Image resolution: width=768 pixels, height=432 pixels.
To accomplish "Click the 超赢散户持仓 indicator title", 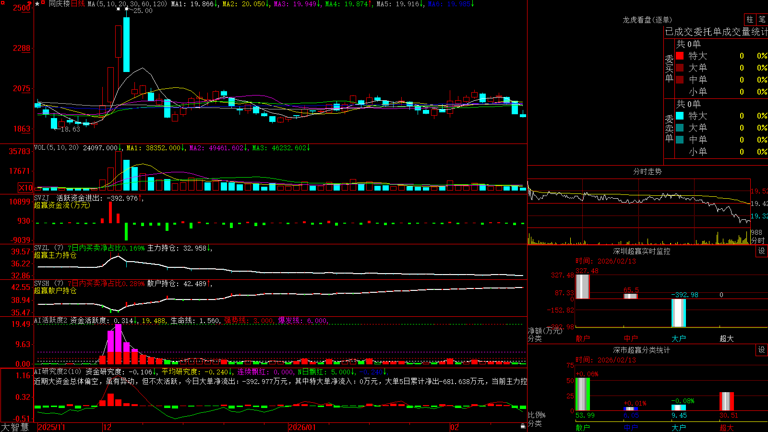I will point(55,290).
